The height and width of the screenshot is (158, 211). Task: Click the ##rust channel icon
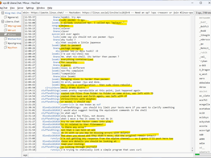[x=6, y=30]
